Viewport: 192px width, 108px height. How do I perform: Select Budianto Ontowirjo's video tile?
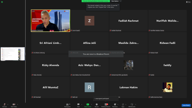[x=50, y=21]
